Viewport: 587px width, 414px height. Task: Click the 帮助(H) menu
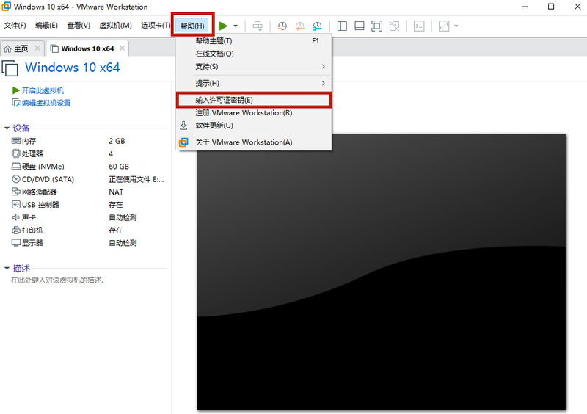coord(192,26)
